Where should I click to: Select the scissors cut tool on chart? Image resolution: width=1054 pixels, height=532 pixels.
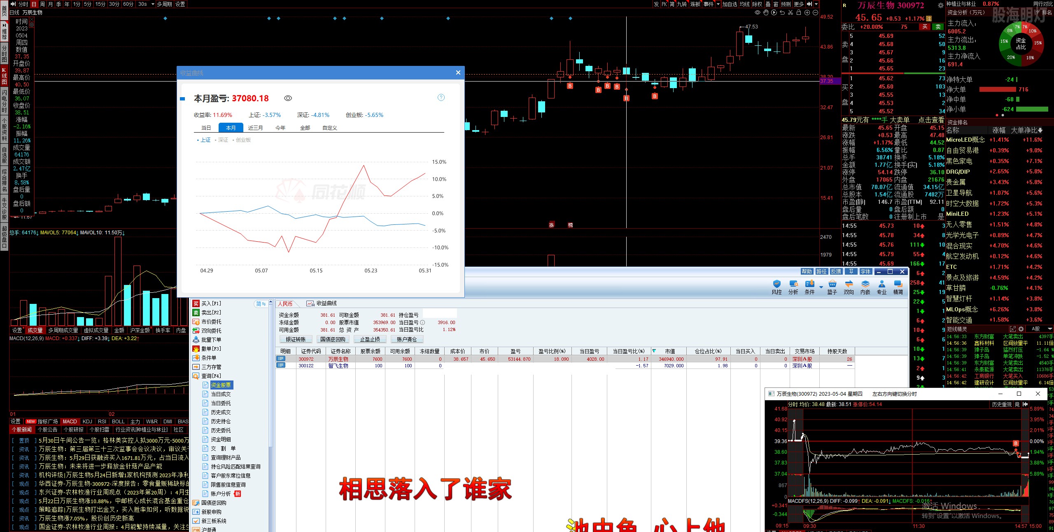point(790,12)
